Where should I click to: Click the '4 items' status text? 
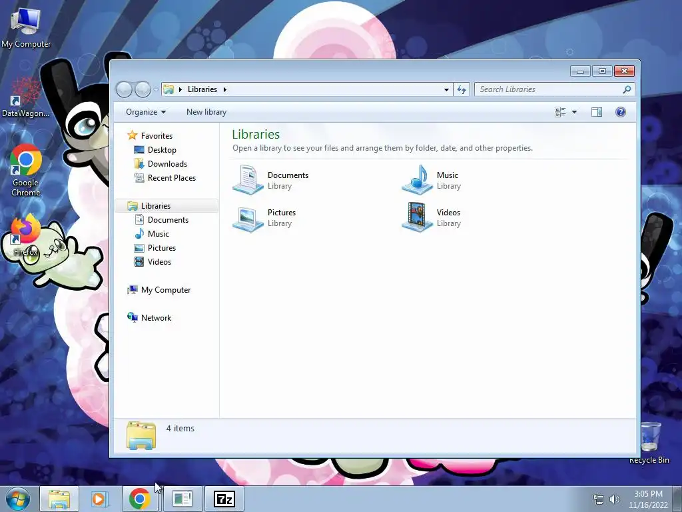point(180,429)
